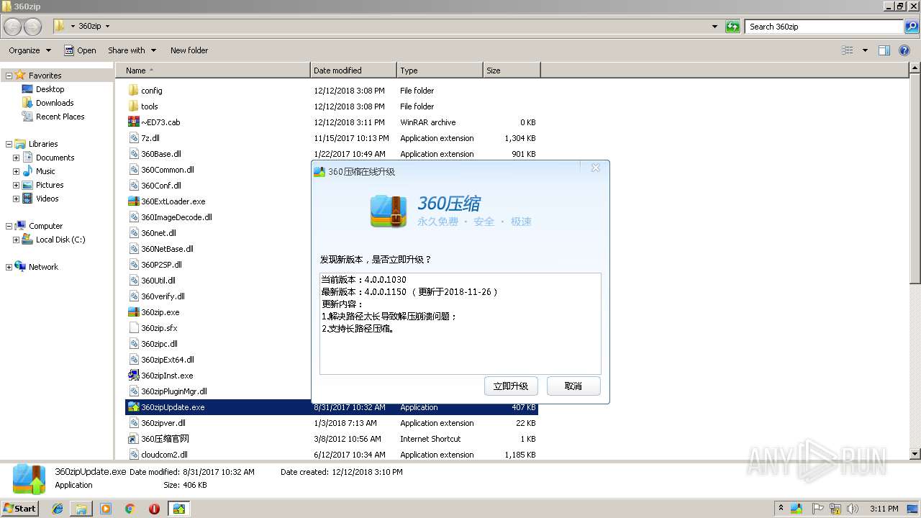Click the 取消 cancel button
The image size is (921, 518).
(x=573, y=386)
